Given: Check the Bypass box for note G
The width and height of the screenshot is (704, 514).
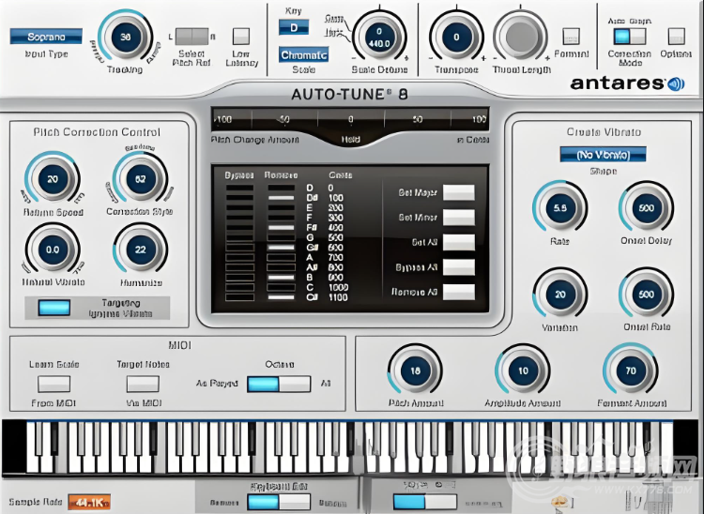Looking at the screenshot, I should 239,237.
